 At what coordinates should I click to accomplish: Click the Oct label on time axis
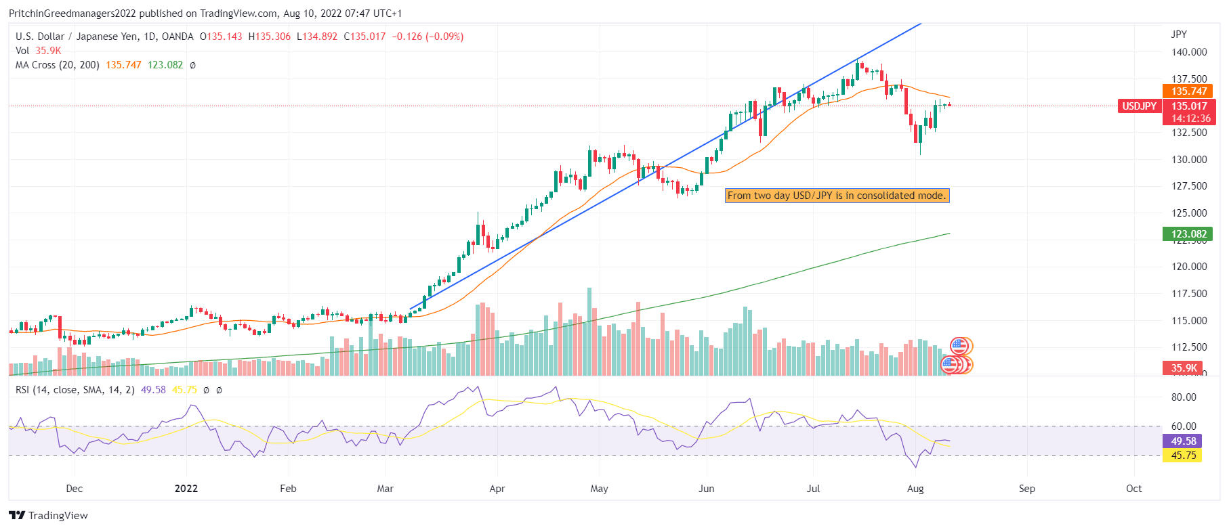[1134, 489]
